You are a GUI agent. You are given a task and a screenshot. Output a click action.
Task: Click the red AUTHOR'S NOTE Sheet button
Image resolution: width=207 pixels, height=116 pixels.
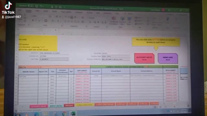point(144,58)
